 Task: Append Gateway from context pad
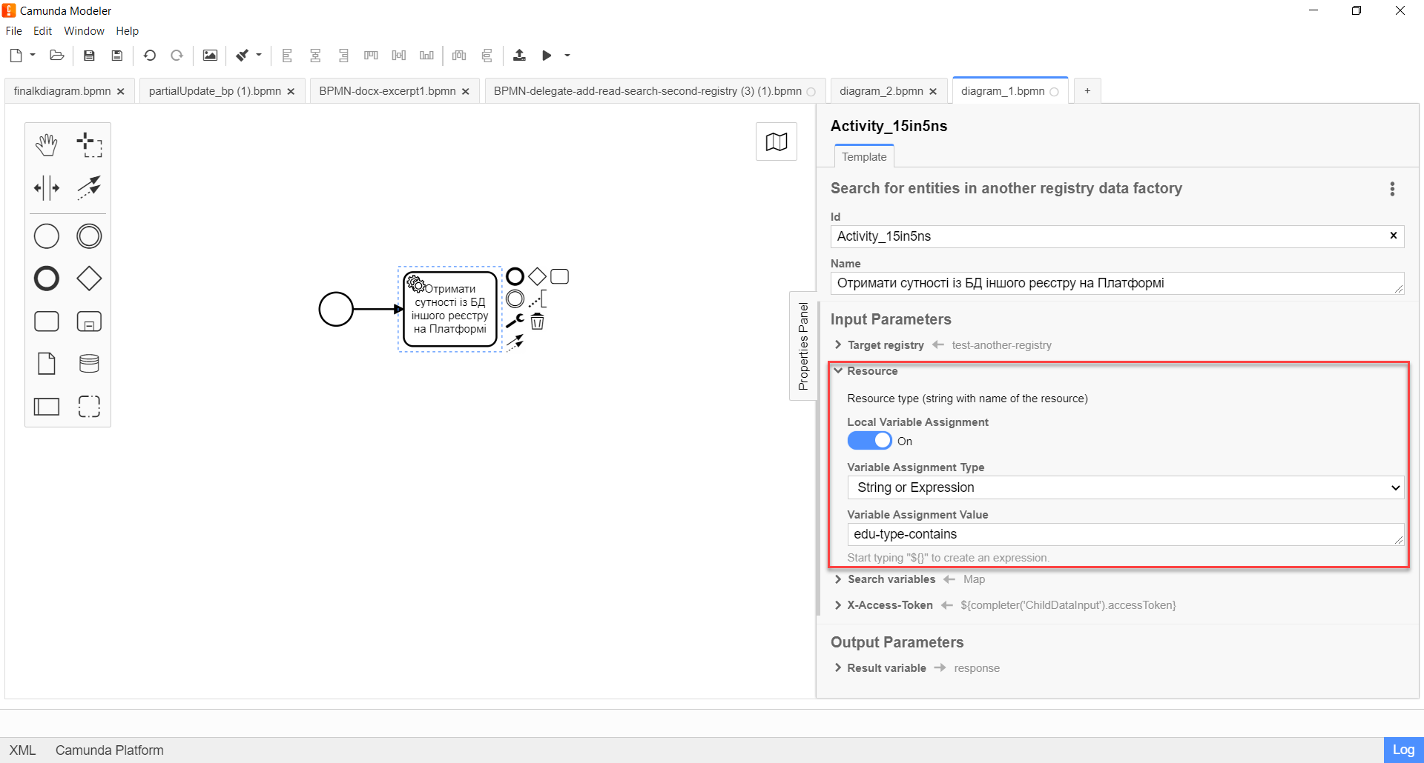click(x=537, y=277)
